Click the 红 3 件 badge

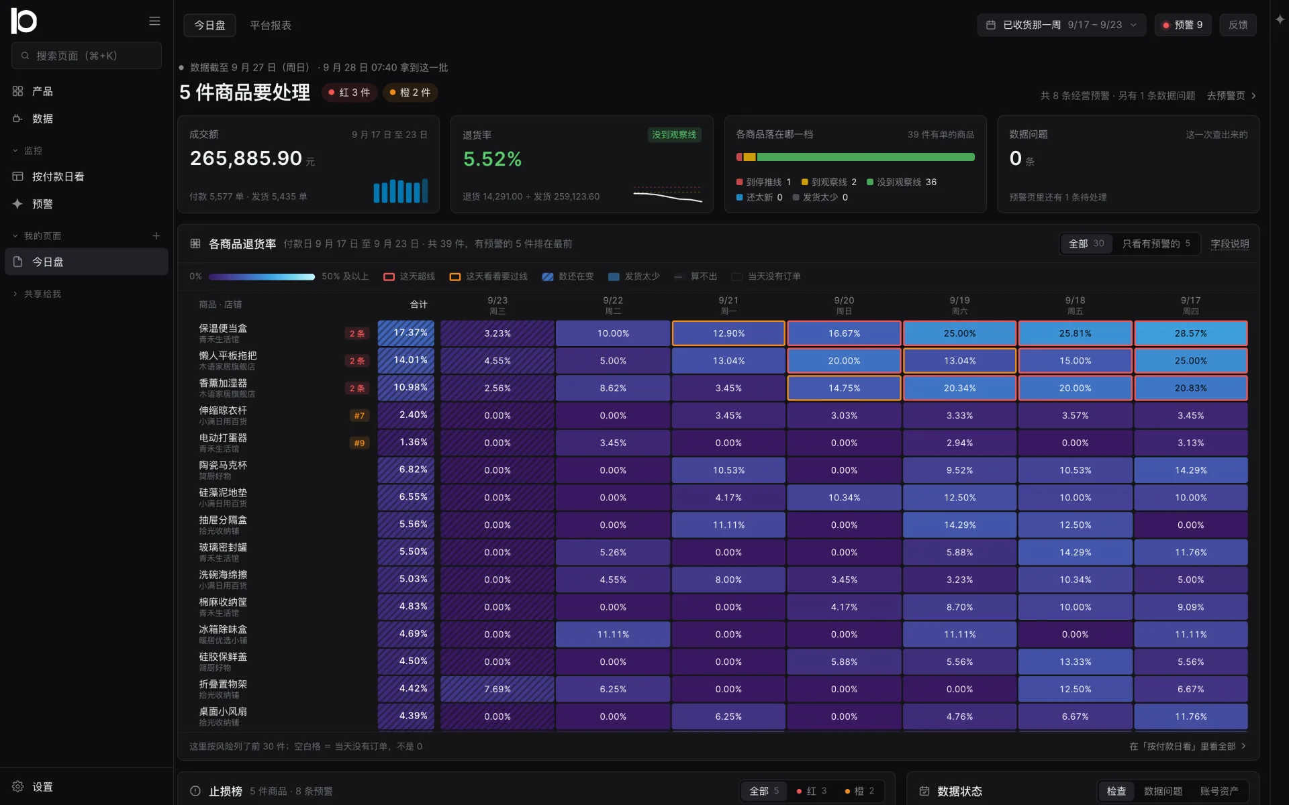click(x=349, y=93)
